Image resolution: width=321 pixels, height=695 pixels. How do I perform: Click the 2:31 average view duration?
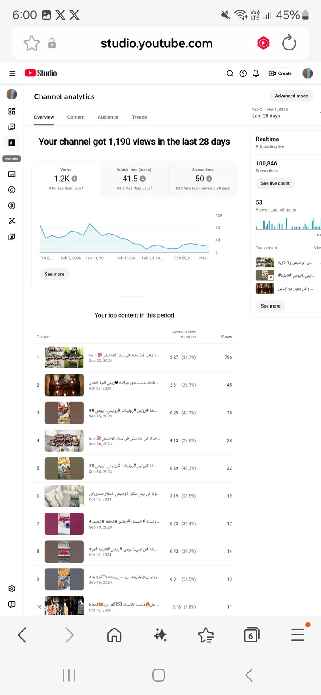(174, 385)
